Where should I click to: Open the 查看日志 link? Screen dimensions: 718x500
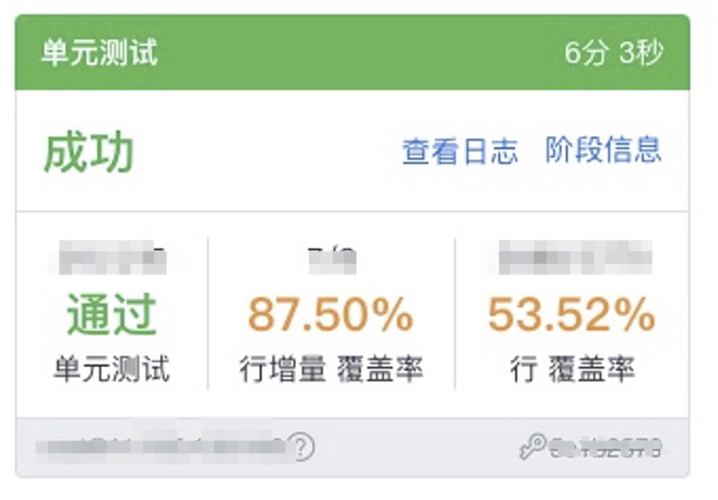pos(460,150)
